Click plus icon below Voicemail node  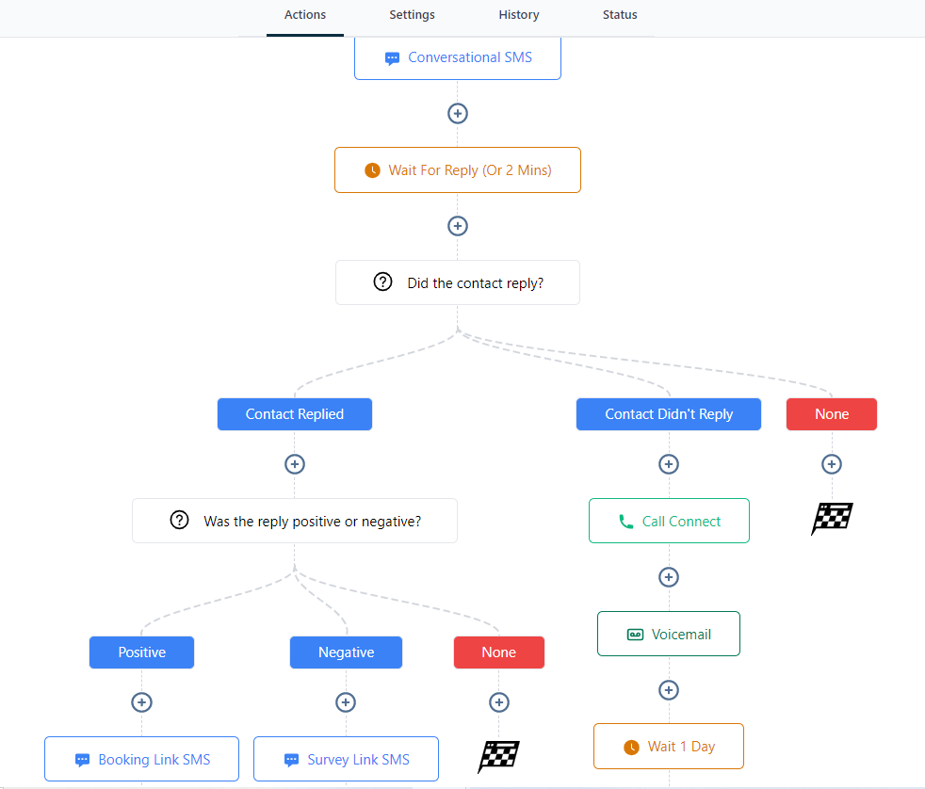click(668, 690)
